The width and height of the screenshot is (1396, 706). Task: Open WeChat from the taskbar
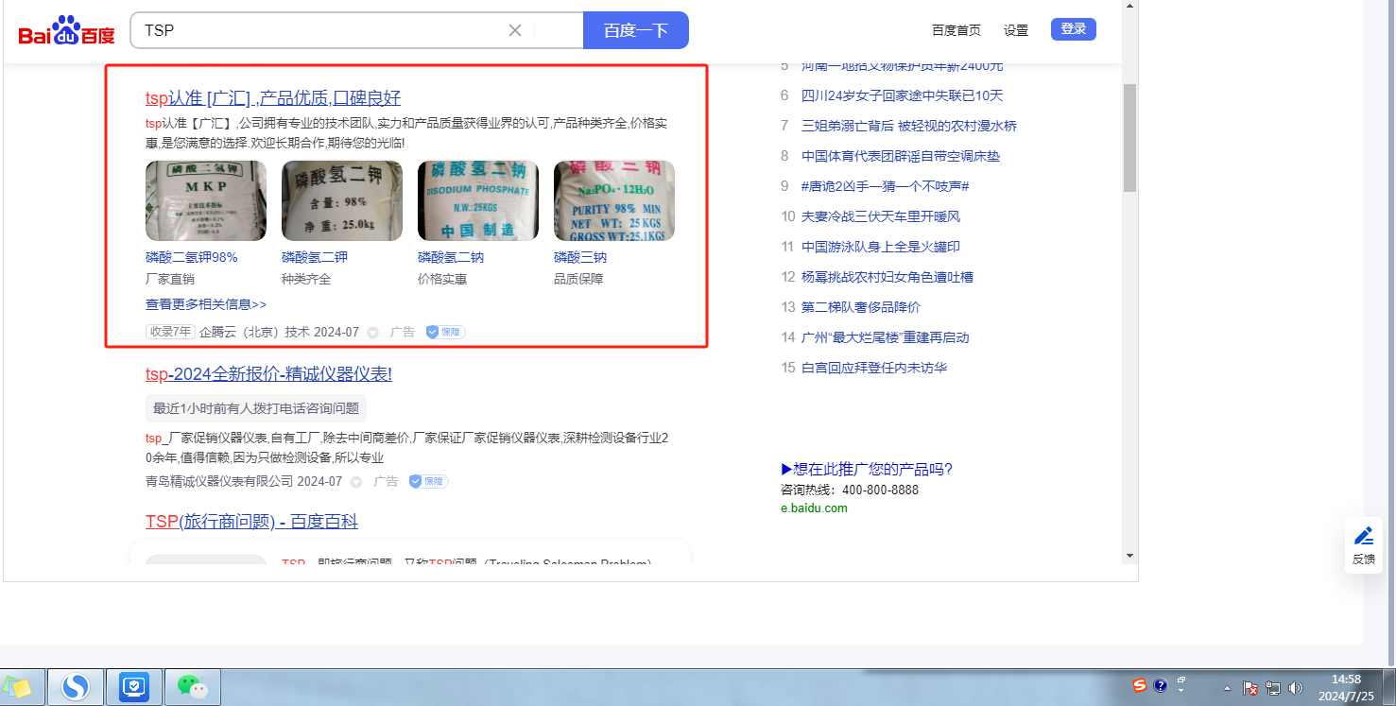coord(193,687)
